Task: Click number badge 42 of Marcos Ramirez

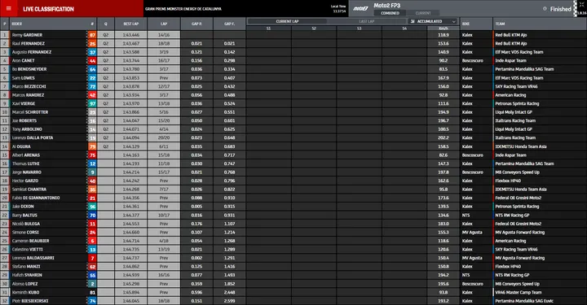Action: pos(92,95)
